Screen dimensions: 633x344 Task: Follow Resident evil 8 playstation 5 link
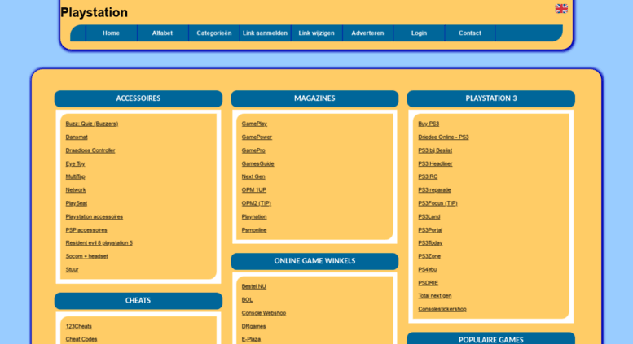point(99,242)
